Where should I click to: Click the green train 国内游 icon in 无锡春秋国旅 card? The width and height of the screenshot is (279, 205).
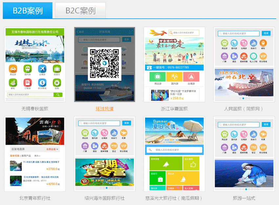click(x=28, y=69)
